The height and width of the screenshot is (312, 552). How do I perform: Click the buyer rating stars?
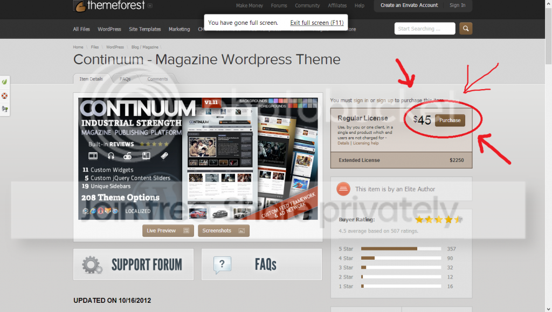(x=439, y=220)
